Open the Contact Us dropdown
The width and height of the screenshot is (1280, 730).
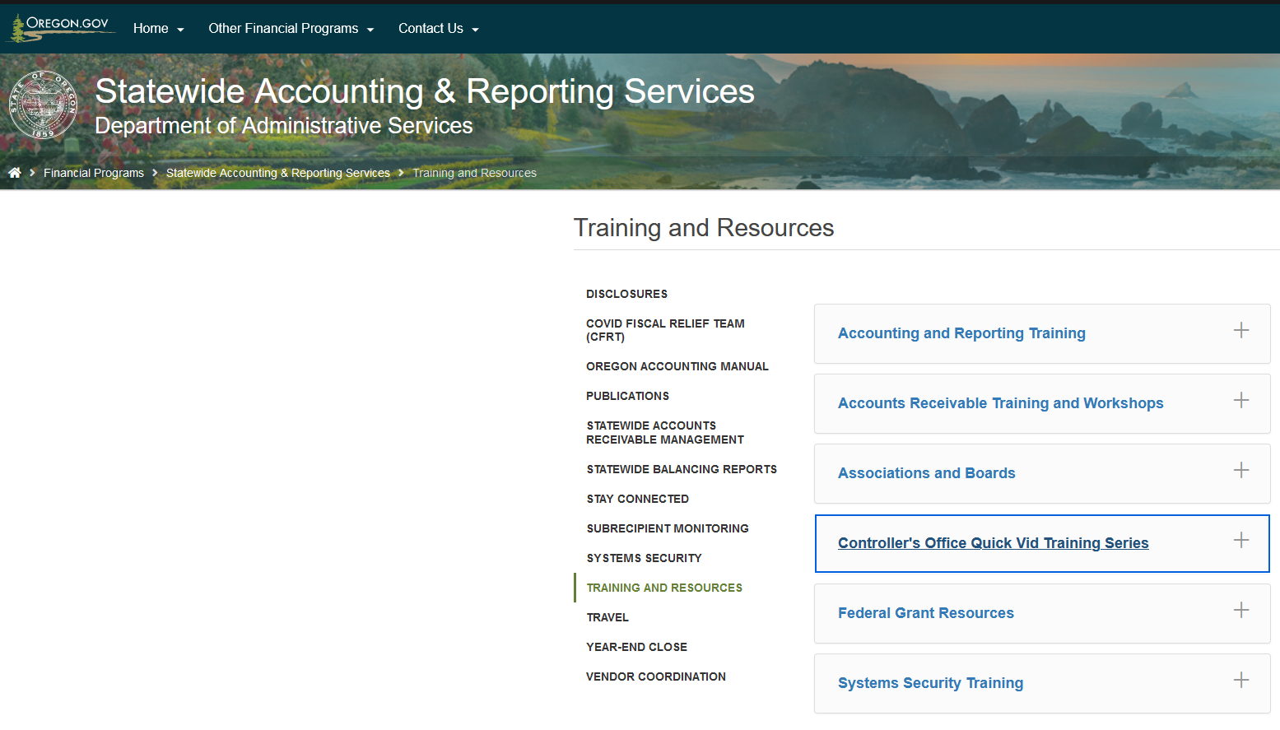tap(438, 29)
